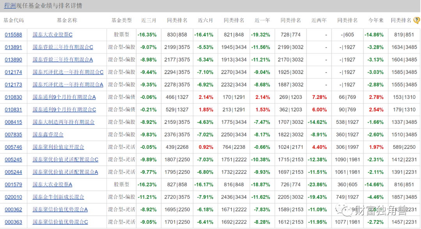Open 国泰聚信价值优势混合A fund page
421x229 pixels.
tap(60, 210)
